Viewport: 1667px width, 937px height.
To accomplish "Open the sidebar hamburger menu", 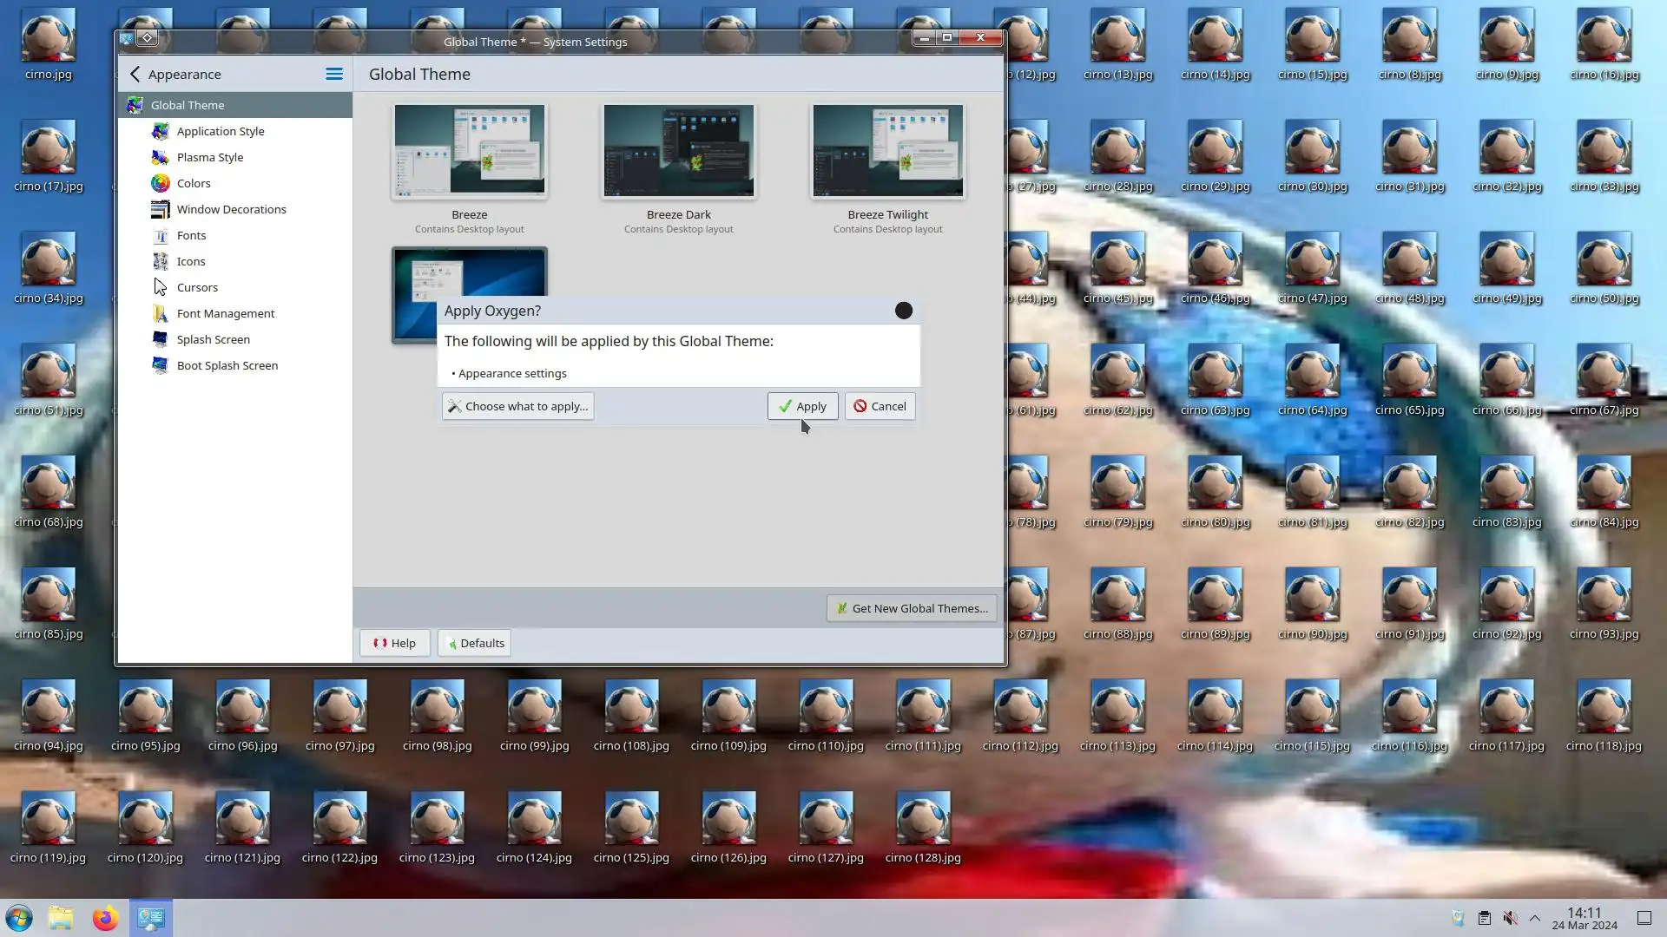I will click(334, 75).
